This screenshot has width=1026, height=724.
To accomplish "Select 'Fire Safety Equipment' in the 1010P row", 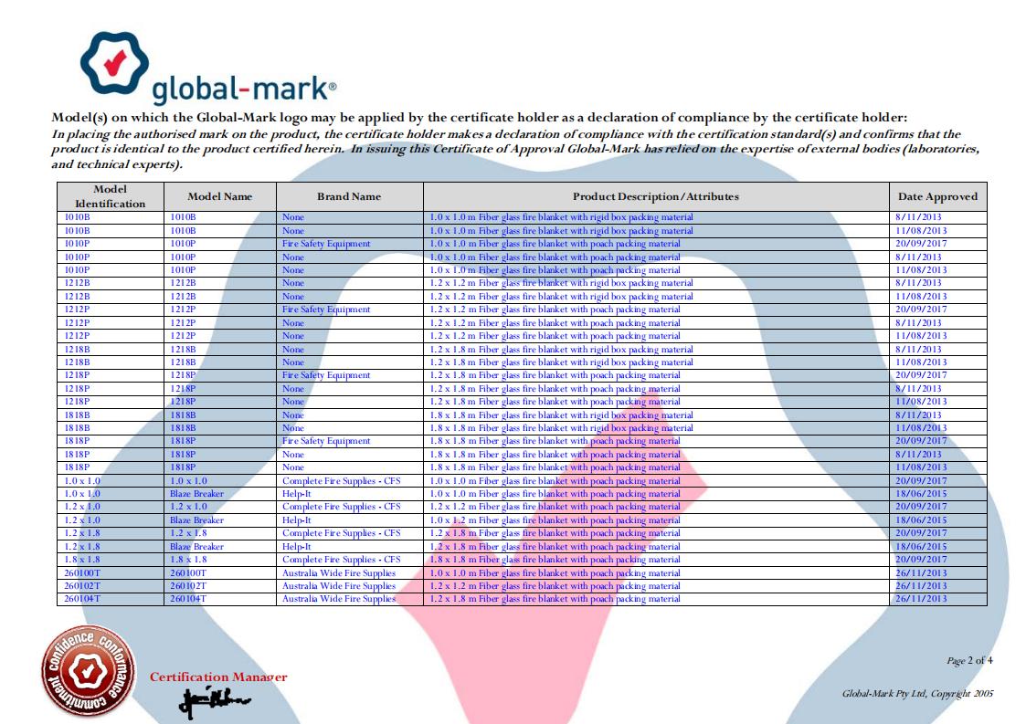I will point(326,244).
